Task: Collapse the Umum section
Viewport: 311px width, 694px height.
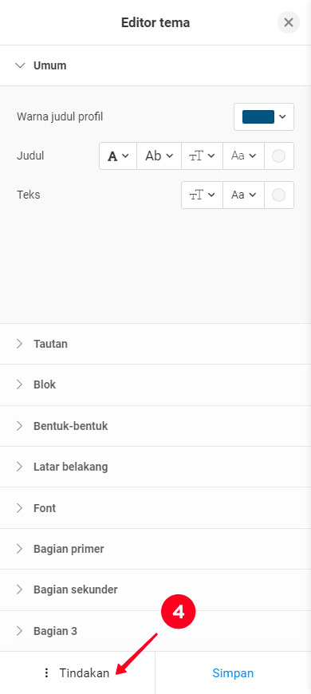Action: pos(155,65)
